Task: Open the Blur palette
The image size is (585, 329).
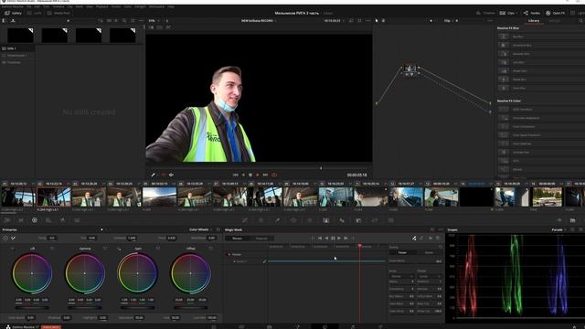Action: [x=342, y=220]
